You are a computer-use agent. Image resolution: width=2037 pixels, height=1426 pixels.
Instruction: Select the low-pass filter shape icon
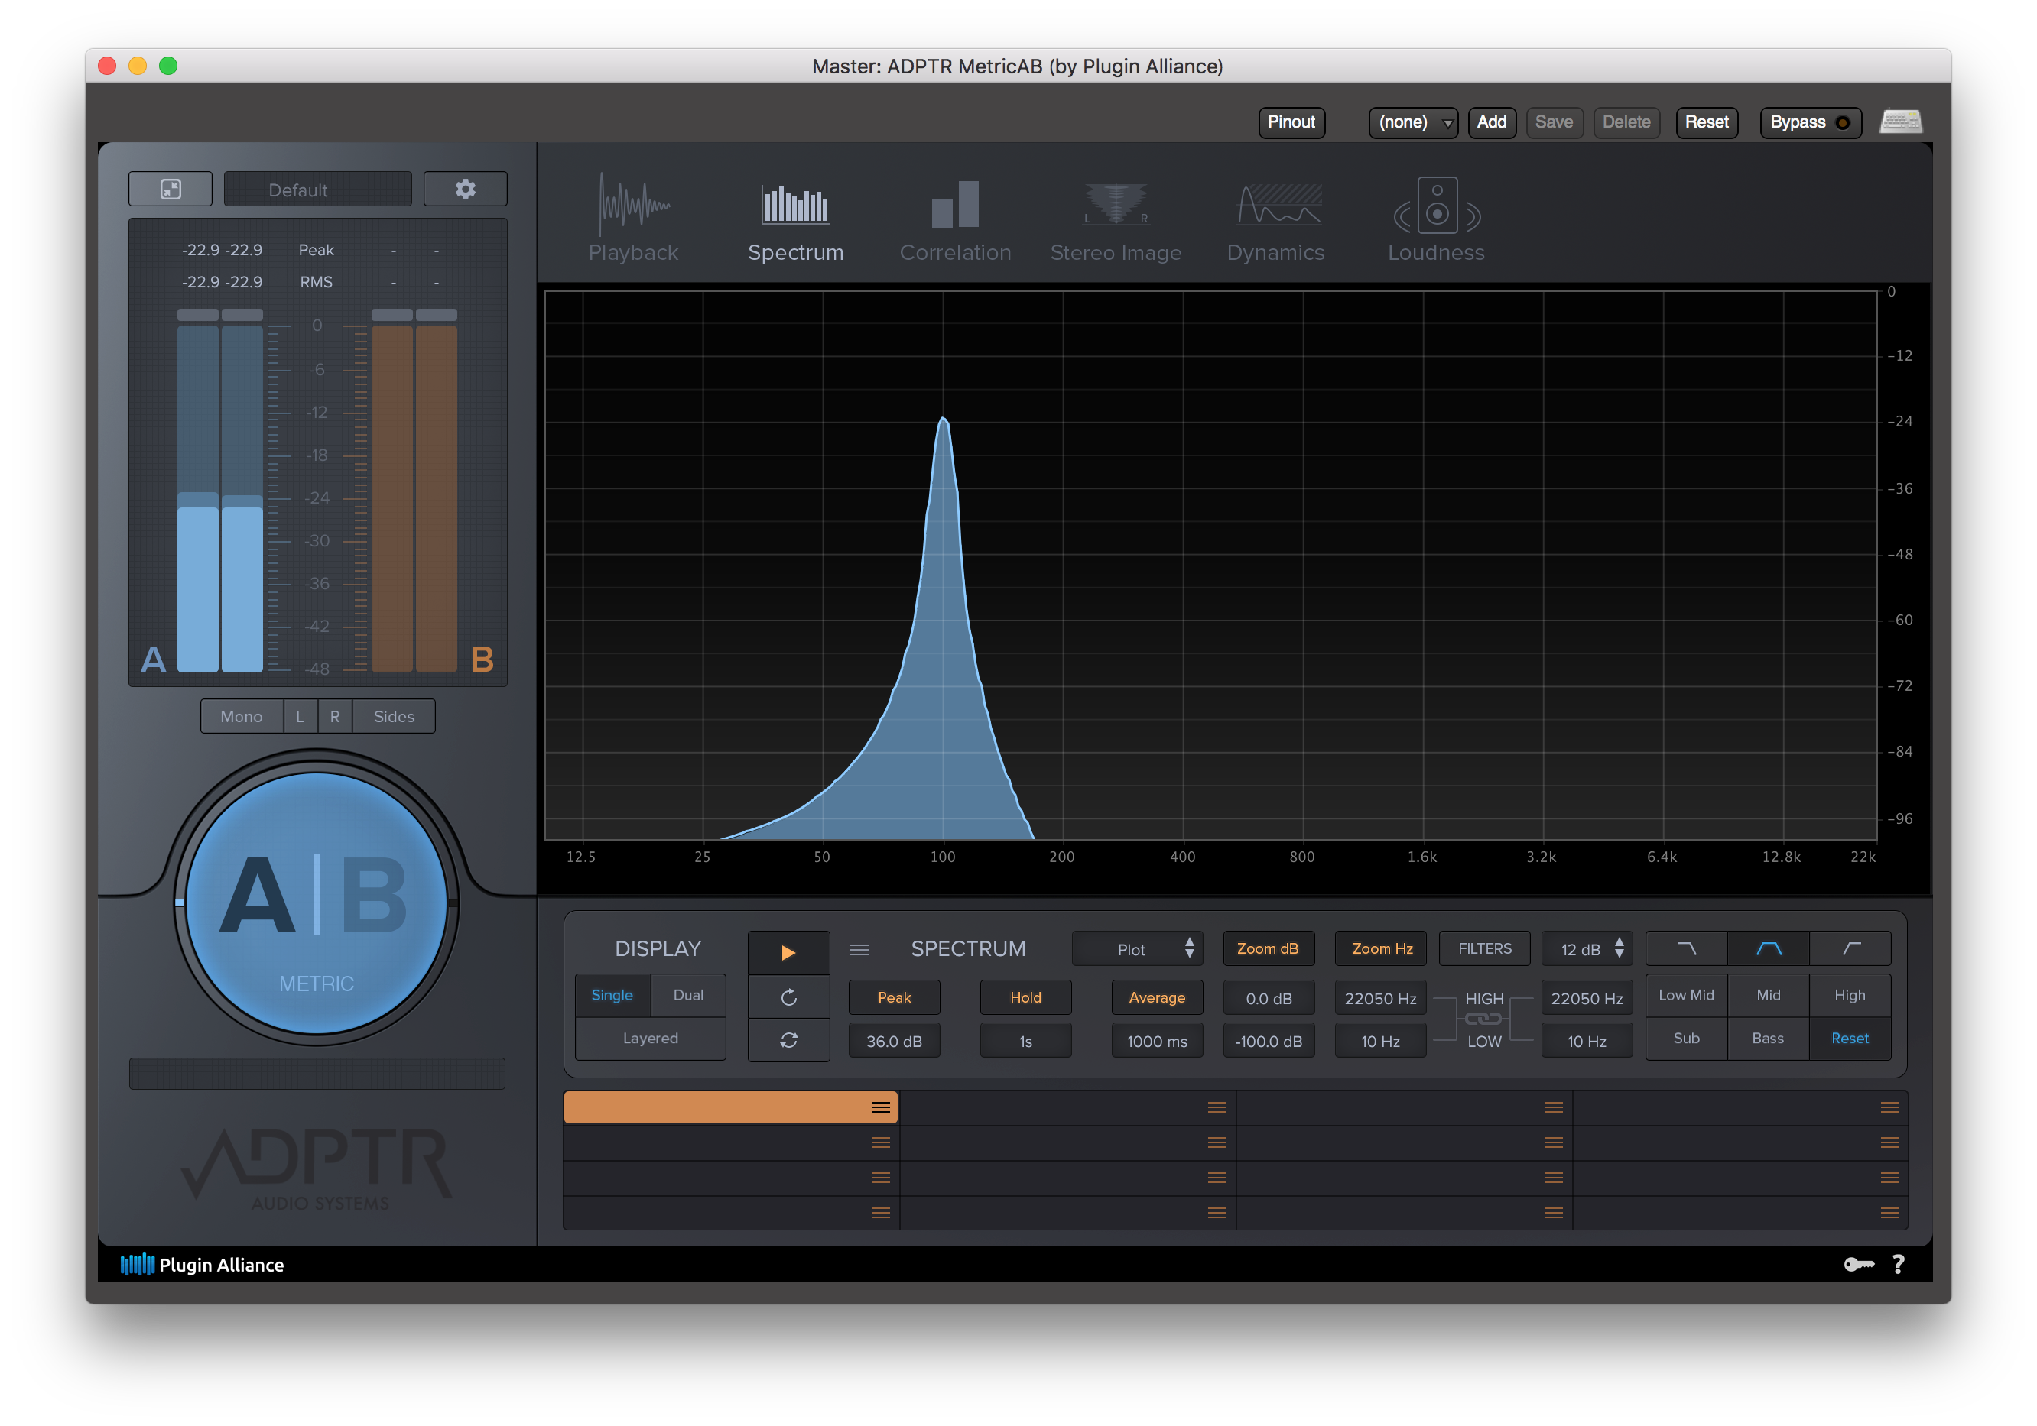coord(1687,949)
